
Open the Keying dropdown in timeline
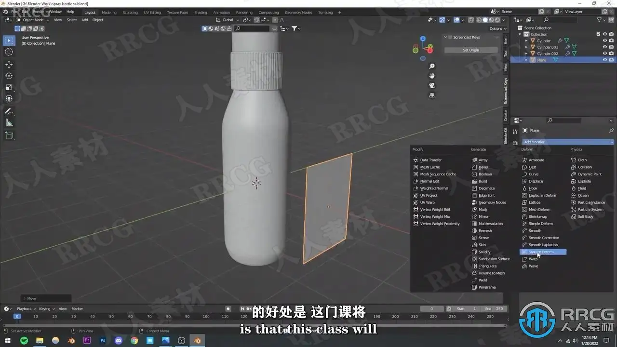(46, 309)
